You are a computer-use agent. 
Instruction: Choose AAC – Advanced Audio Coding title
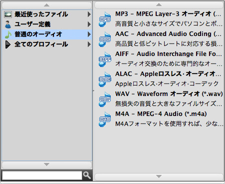168,34
